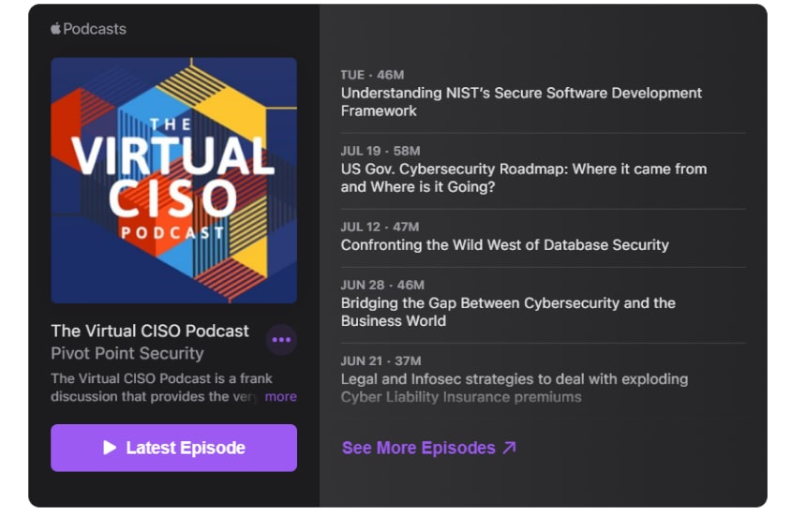Select Confronting the Wild West of Database Security
Screen dimensions: 791x515
504,245
